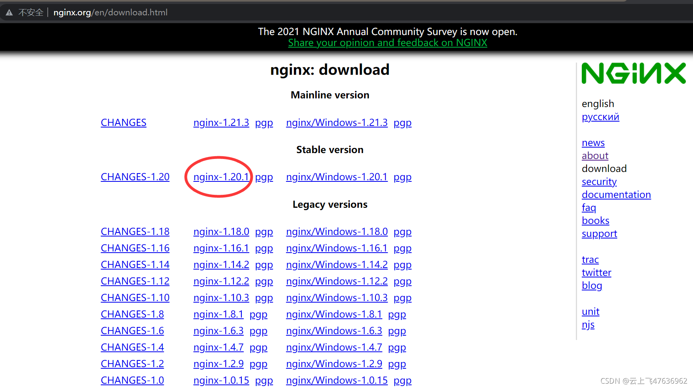Download nginx/Windows-1.2.9
Screen dimensions: 693x388
[x=334, y=364]
